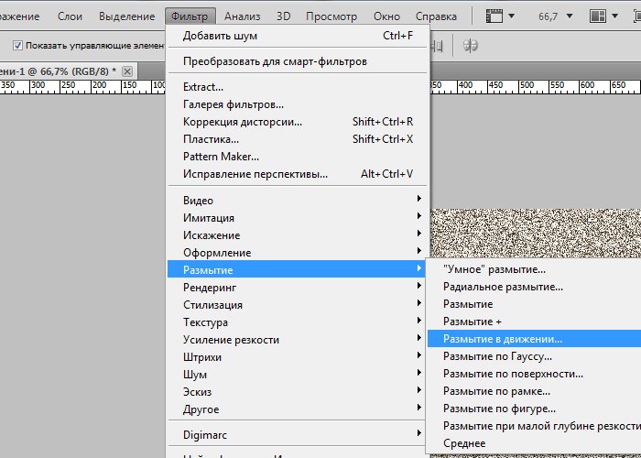Open the Filter Gallery (Галерея фильтров)

click(233, 104)
